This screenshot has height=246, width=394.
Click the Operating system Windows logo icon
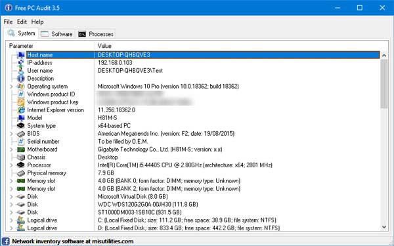tap(21, 87)
